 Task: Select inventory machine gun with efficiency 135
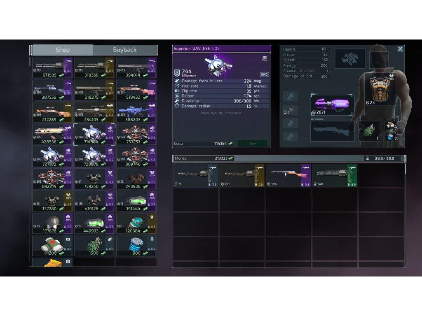tap(242, 175)
